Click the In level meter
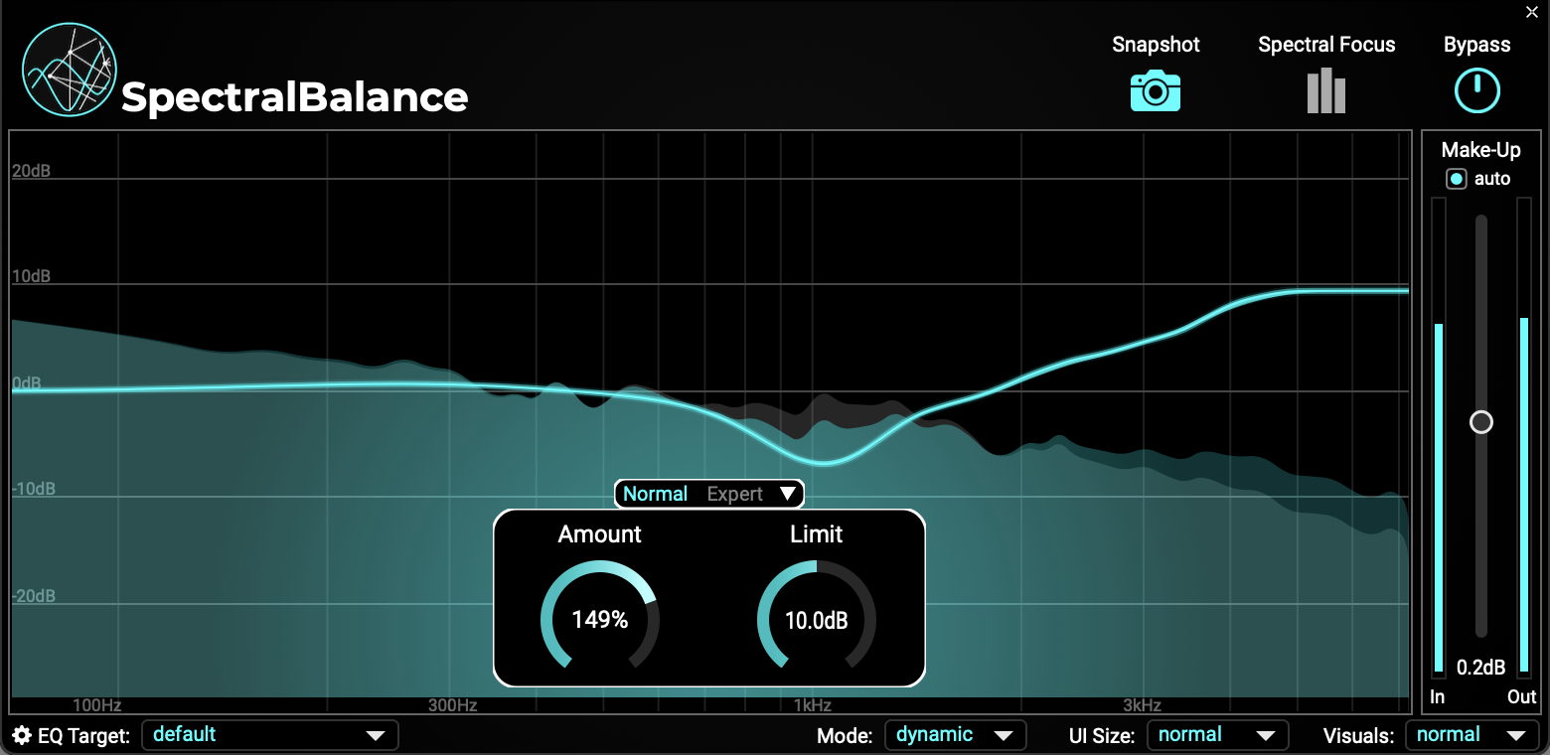 1438,437
